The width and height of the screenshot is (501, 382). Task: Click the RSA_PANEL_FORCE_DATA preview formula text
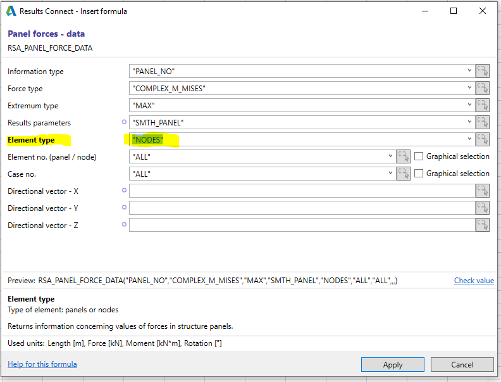click(218, 281)
